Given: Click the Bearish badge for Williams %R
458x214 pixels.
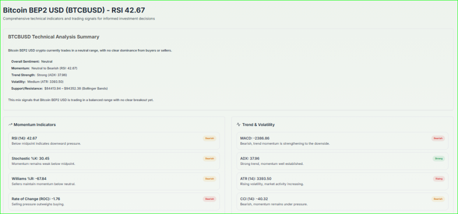Looking at the screenshot, I should [209, 179].
